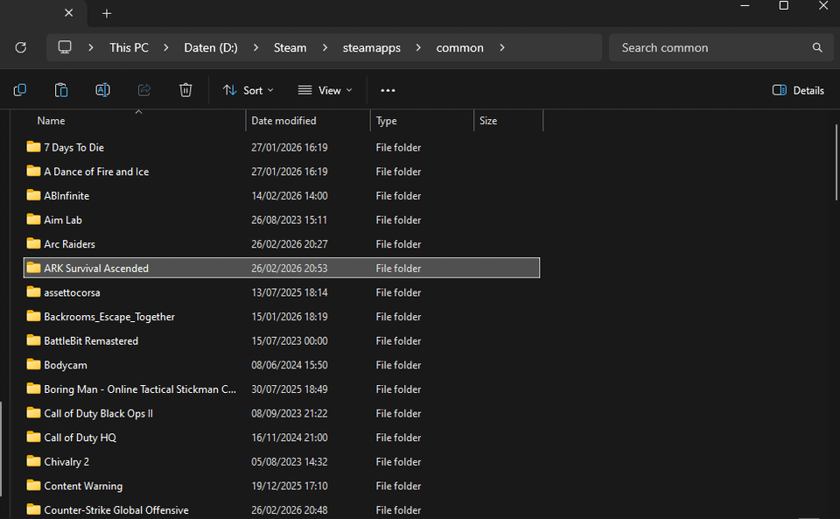Click the Paste clipboard icon
Viewport: 840px width, 519px height.
point(61,90)
